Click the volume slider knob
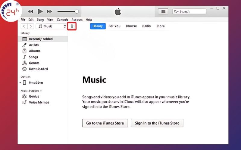241x150 pixels. click(77, 11)
